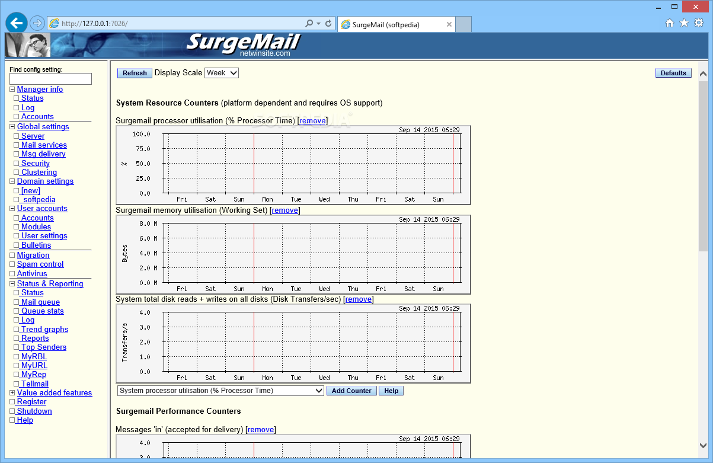
Task: Open the Favorites star icon
Action: [x=684, y=23]
